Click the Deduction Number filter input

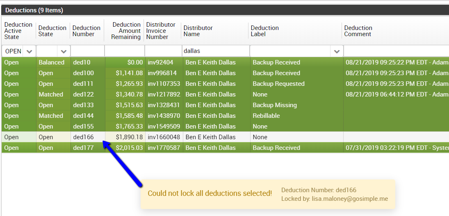tap(87, 51)
